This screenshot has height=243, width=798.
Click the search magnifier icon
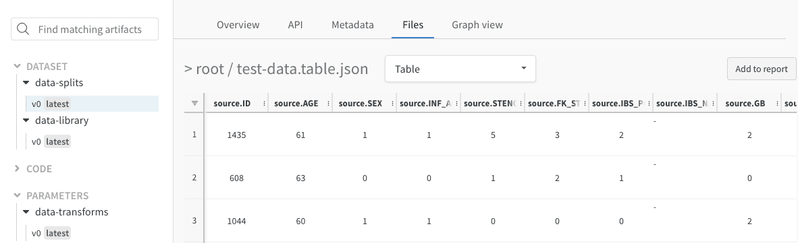pos(22,30)
